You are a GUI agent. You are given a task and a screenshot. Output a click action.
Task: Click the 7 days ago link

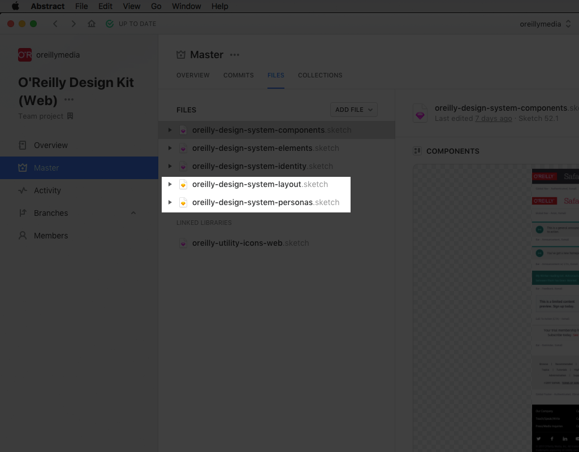[x=493, y=119]
